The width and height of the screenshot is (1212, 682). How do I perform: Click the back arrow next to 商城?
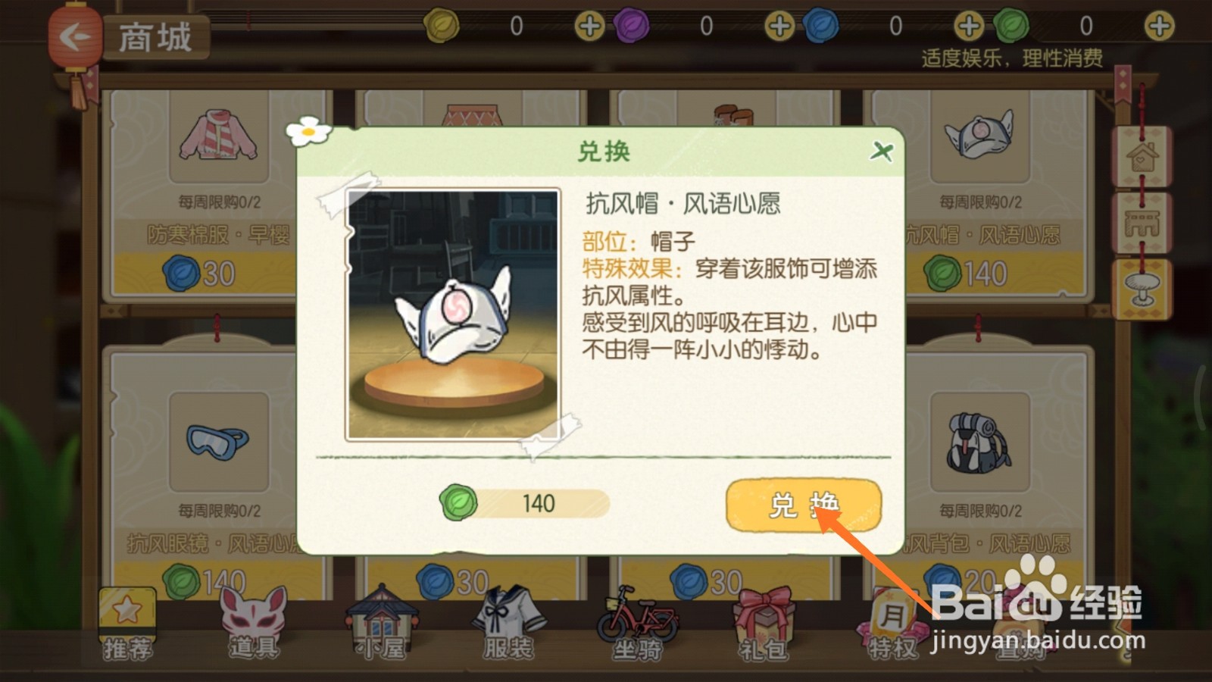pos(74,36)
